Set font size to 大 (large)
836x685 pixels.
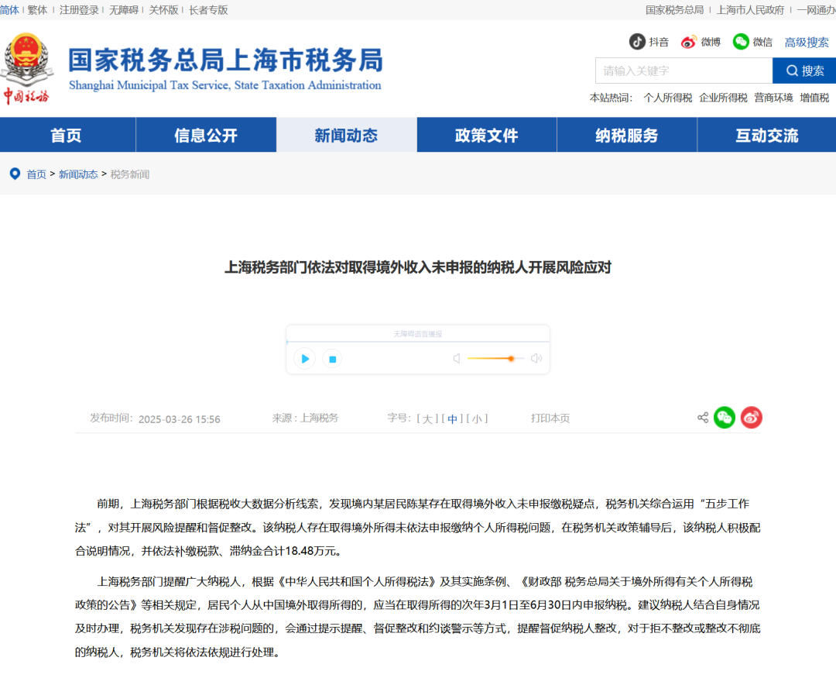[426, 418]
